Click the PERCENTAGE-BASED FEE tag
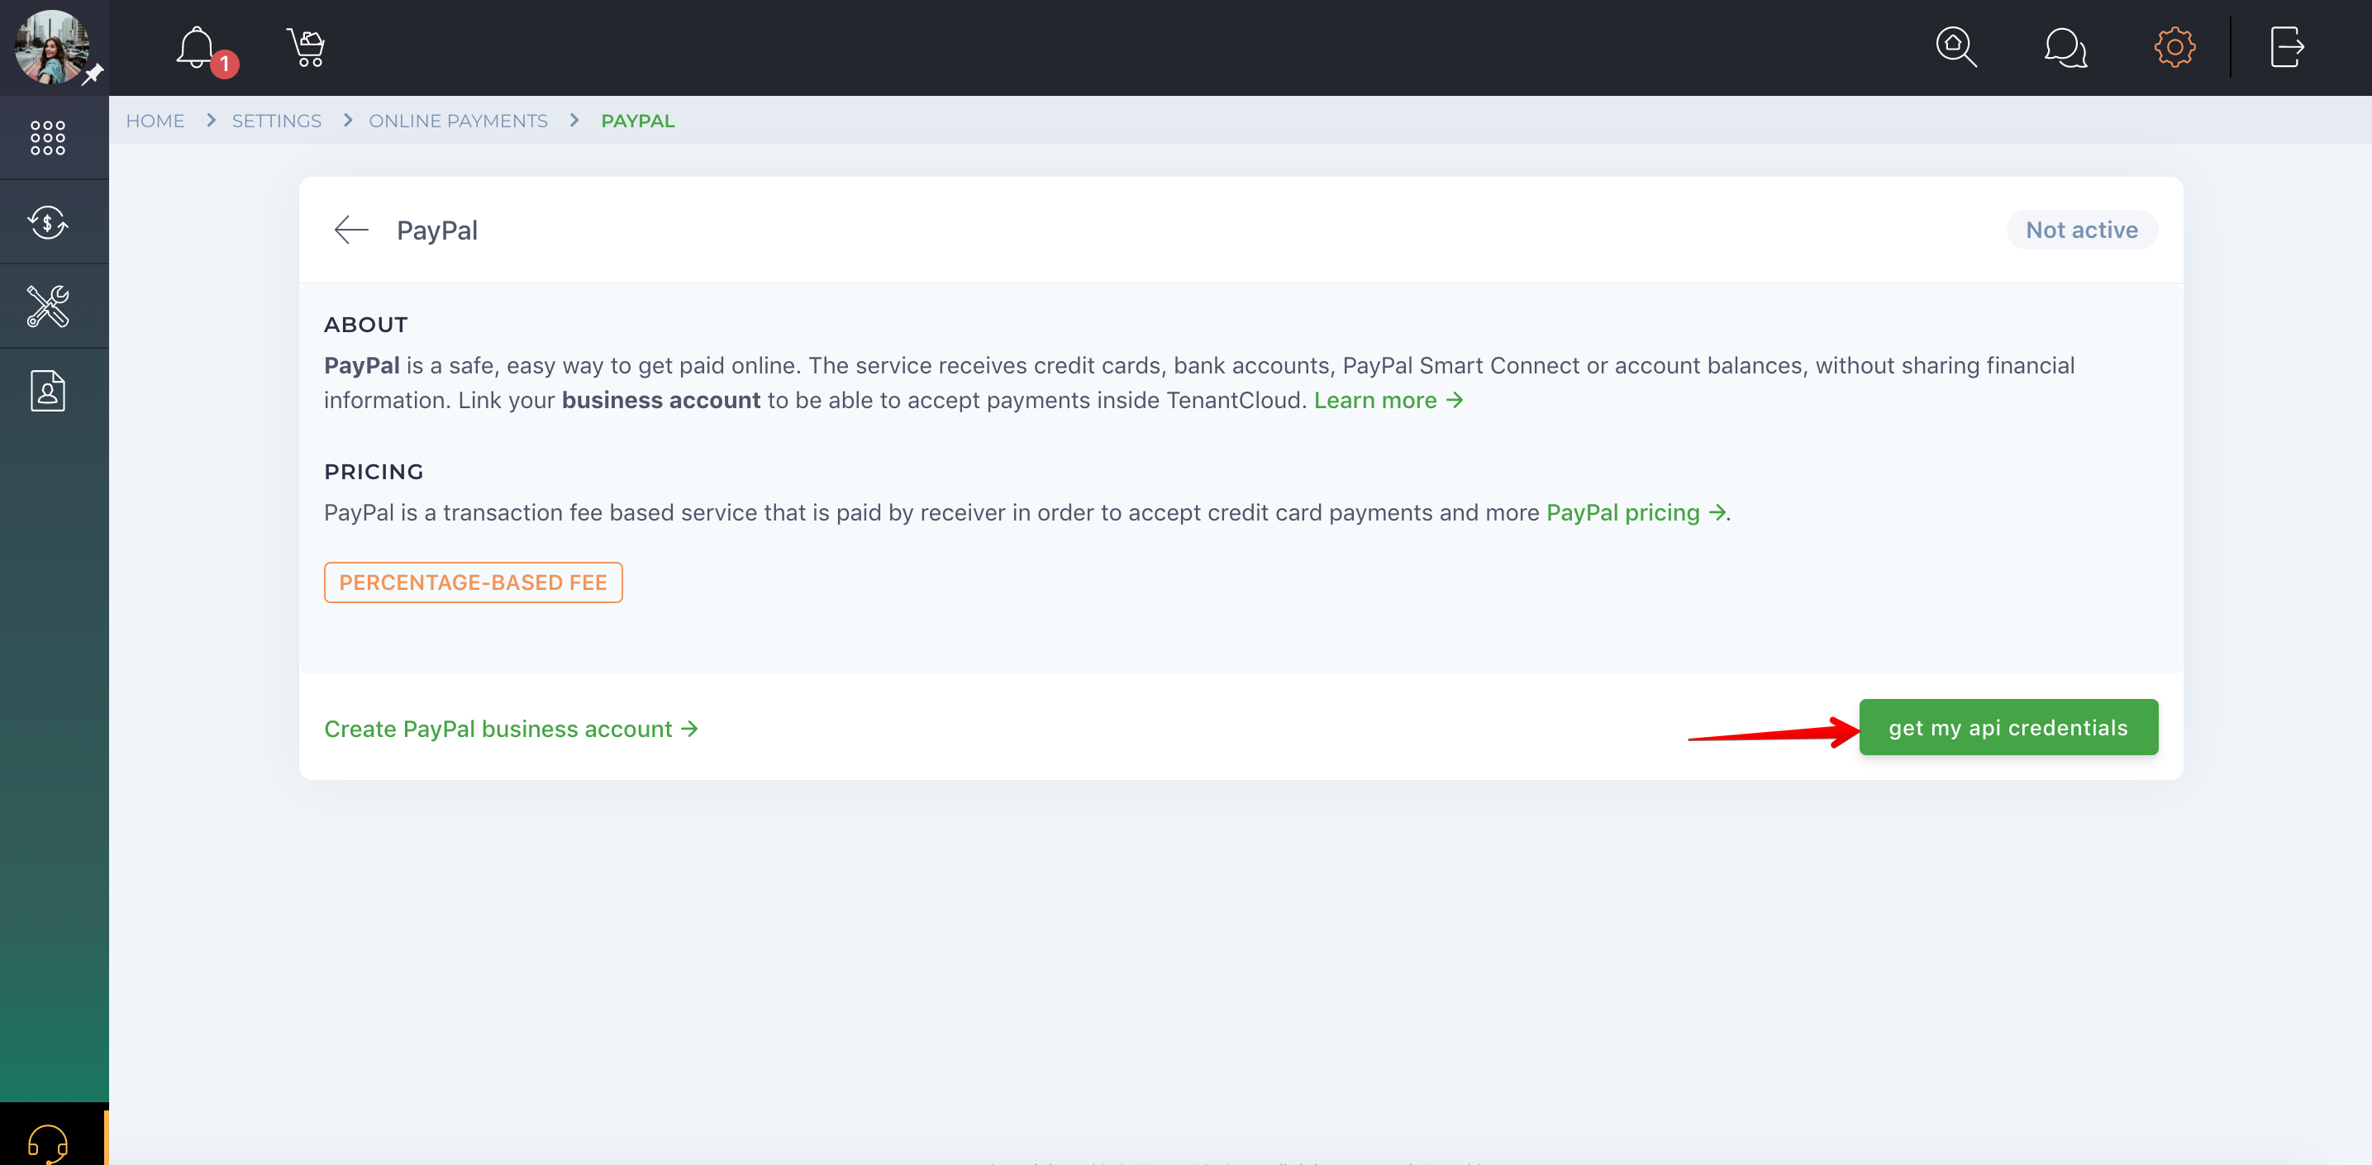This screenshot has height=1165, width=2372. pyautogui.click(x=474, y=582)
